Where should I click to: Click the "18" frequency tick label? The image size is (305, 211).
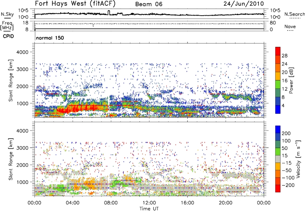click(25, 23)
